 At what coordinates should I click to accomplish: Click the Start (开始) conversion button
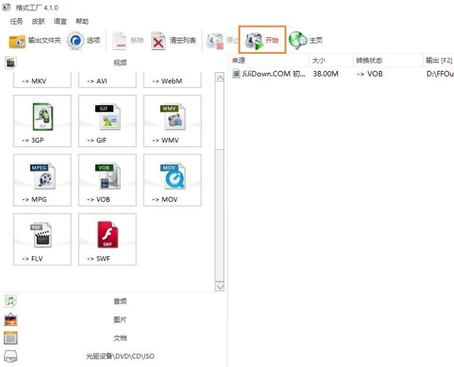(x=262, y=40)
